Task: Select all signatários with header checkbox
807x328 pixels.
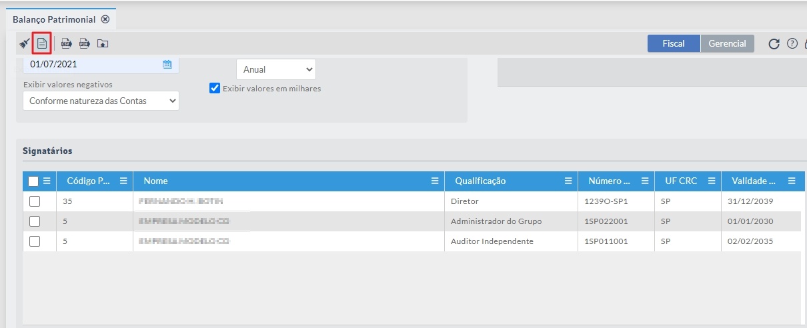Action: click(x=33, y=181)
